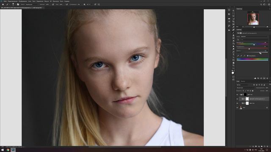Select the Rectangular Marquee tool
Image resolution: width=271 pixels, height=152 pixels.
click(233, 13)
